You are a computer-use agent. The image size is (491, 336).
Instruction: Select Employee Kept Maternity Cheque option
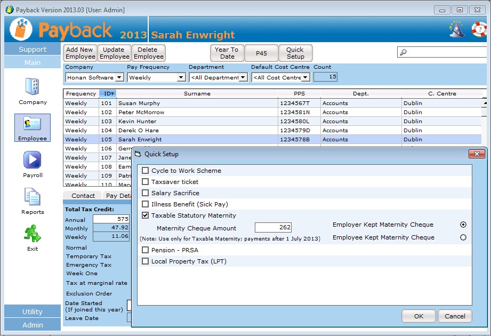click(x=463, y=237)
